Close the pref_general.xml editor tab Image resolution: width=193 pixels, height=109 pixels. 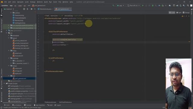click(70, 9)
